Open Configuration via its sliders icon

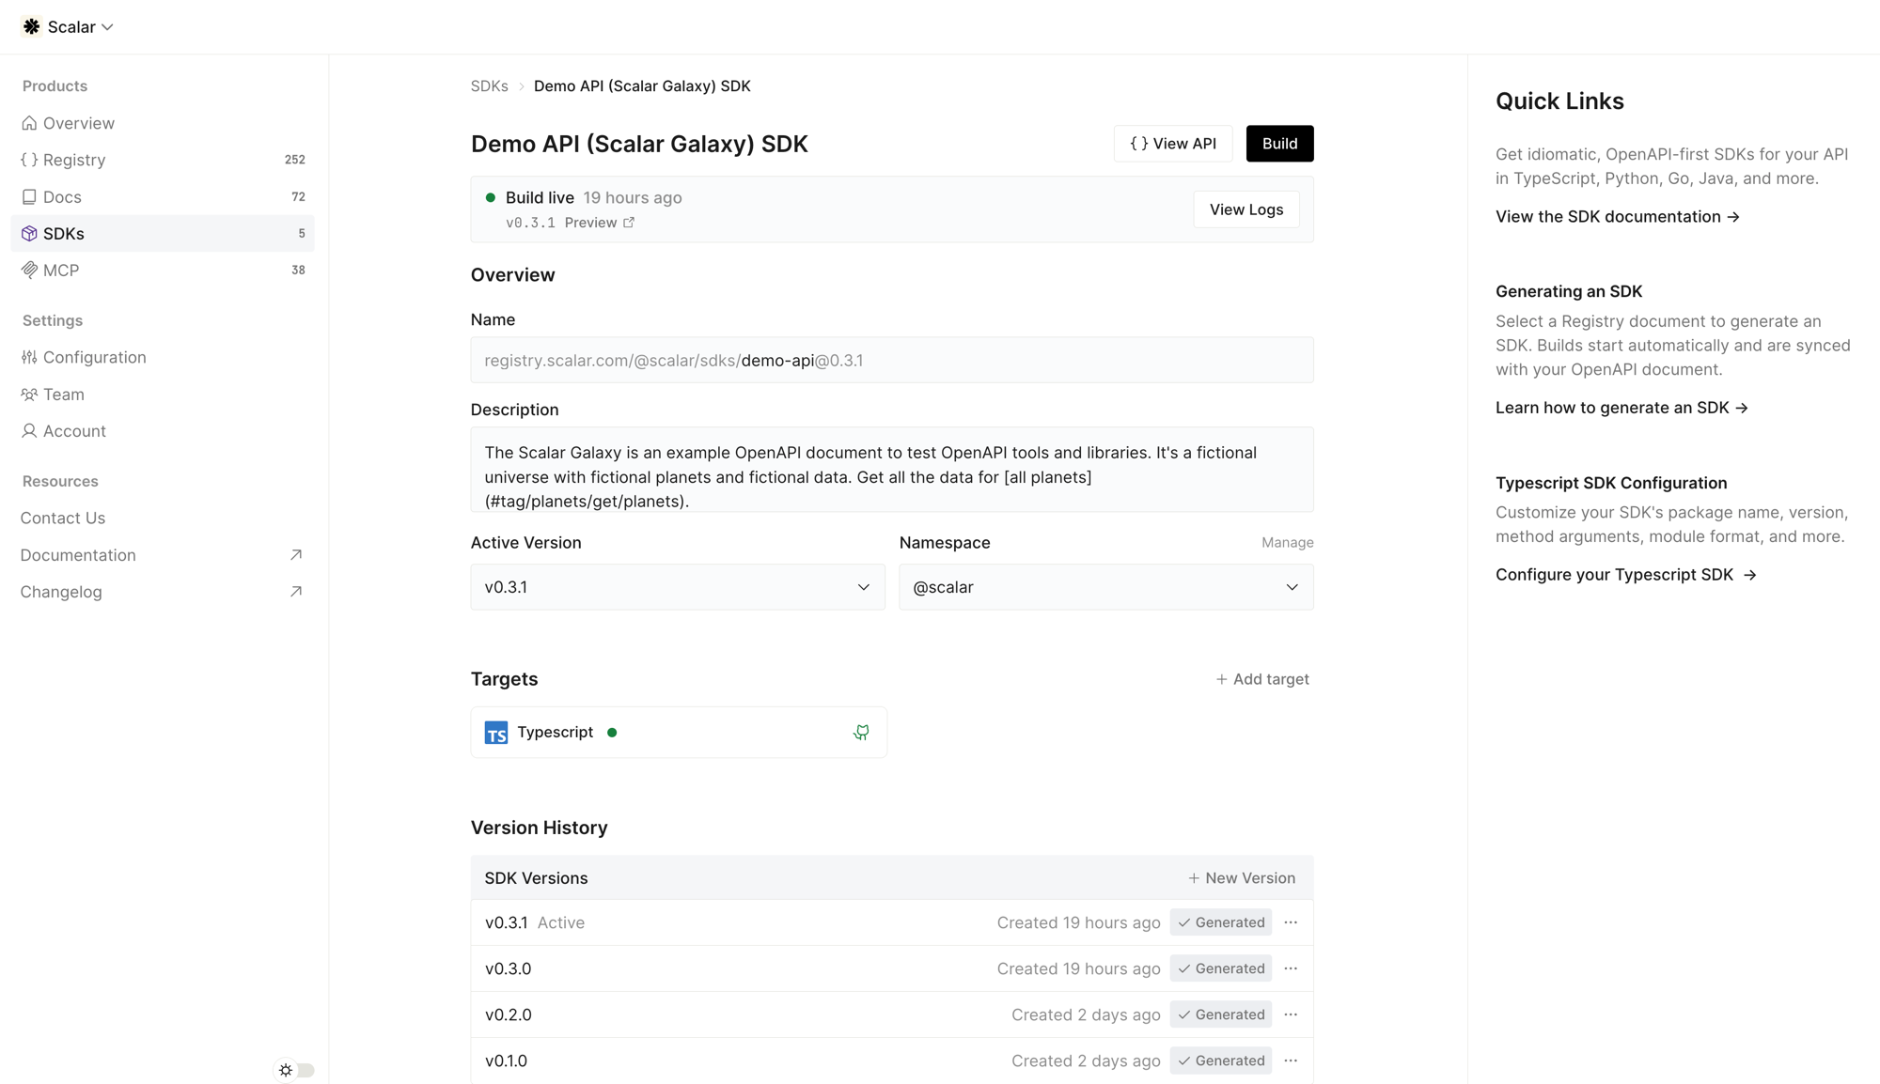click(x=29, y=357)
